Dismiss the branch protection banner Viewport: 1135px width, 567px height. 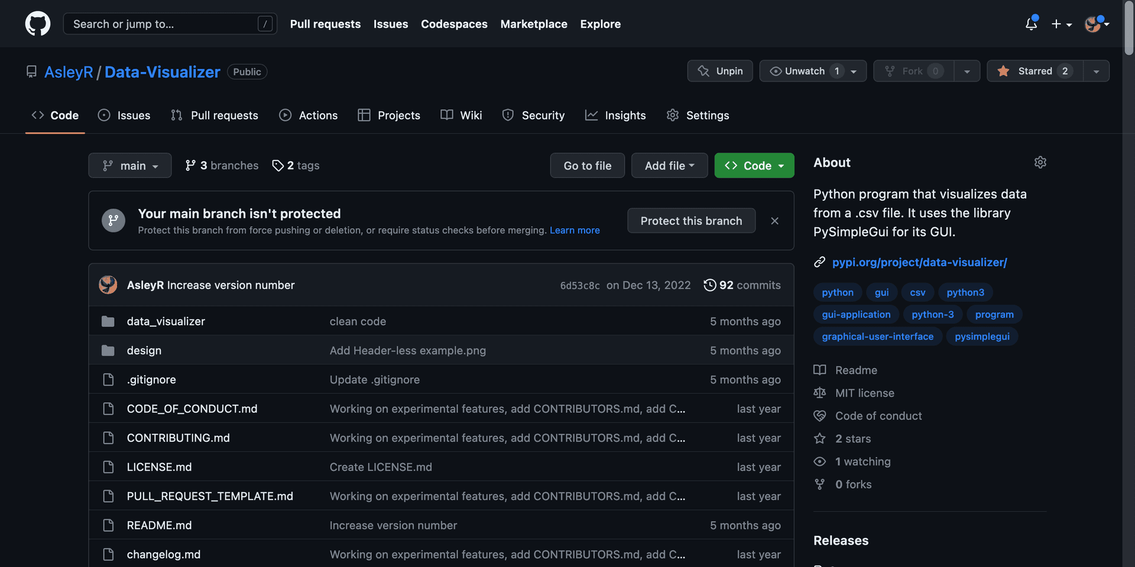774,221
